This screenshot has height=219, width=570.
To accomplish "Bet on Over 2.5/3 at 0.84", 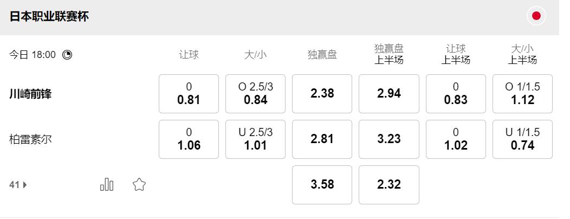I will pos(255,94).
